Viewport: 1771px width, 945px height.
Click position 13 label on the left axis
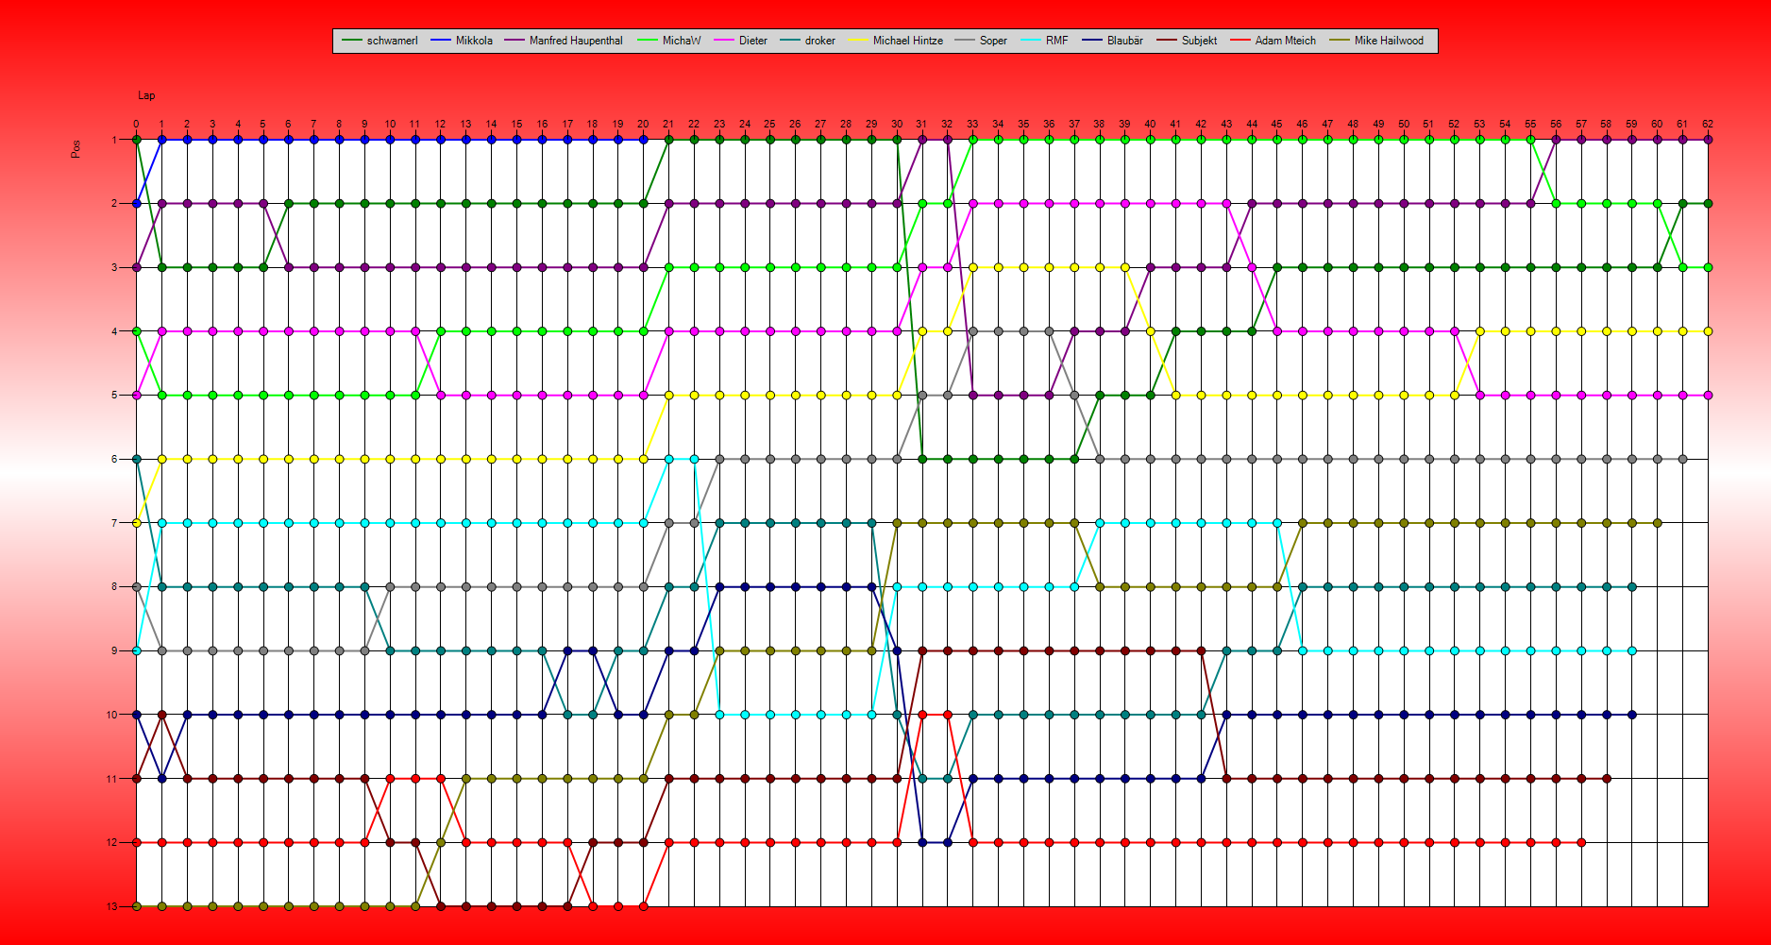112,906
